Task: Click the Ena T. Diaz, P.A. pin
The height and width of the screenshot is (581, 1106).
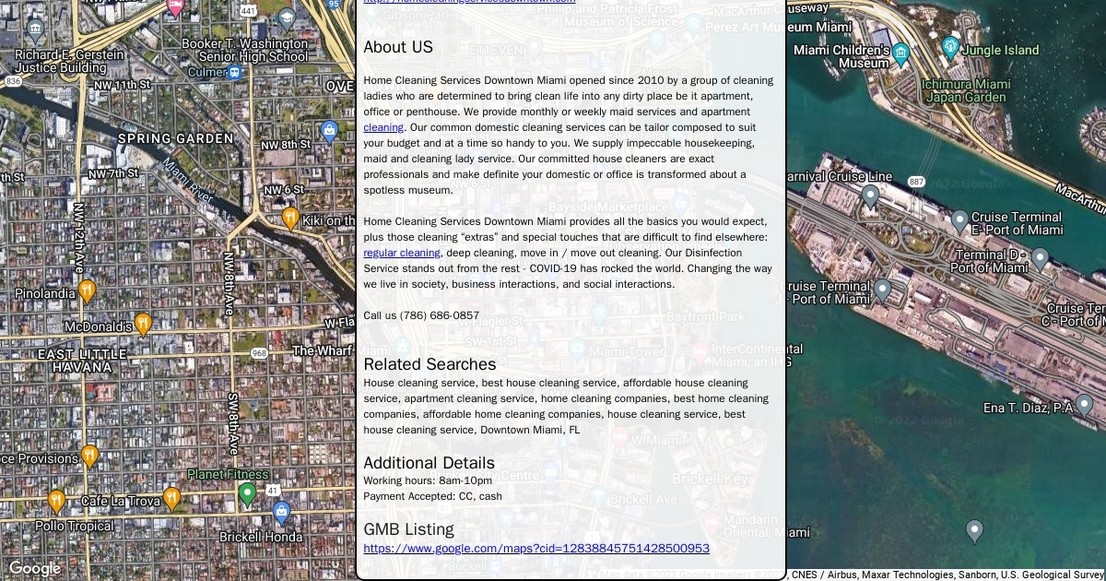Action: pyautogui.click(x=1084, y=405)
